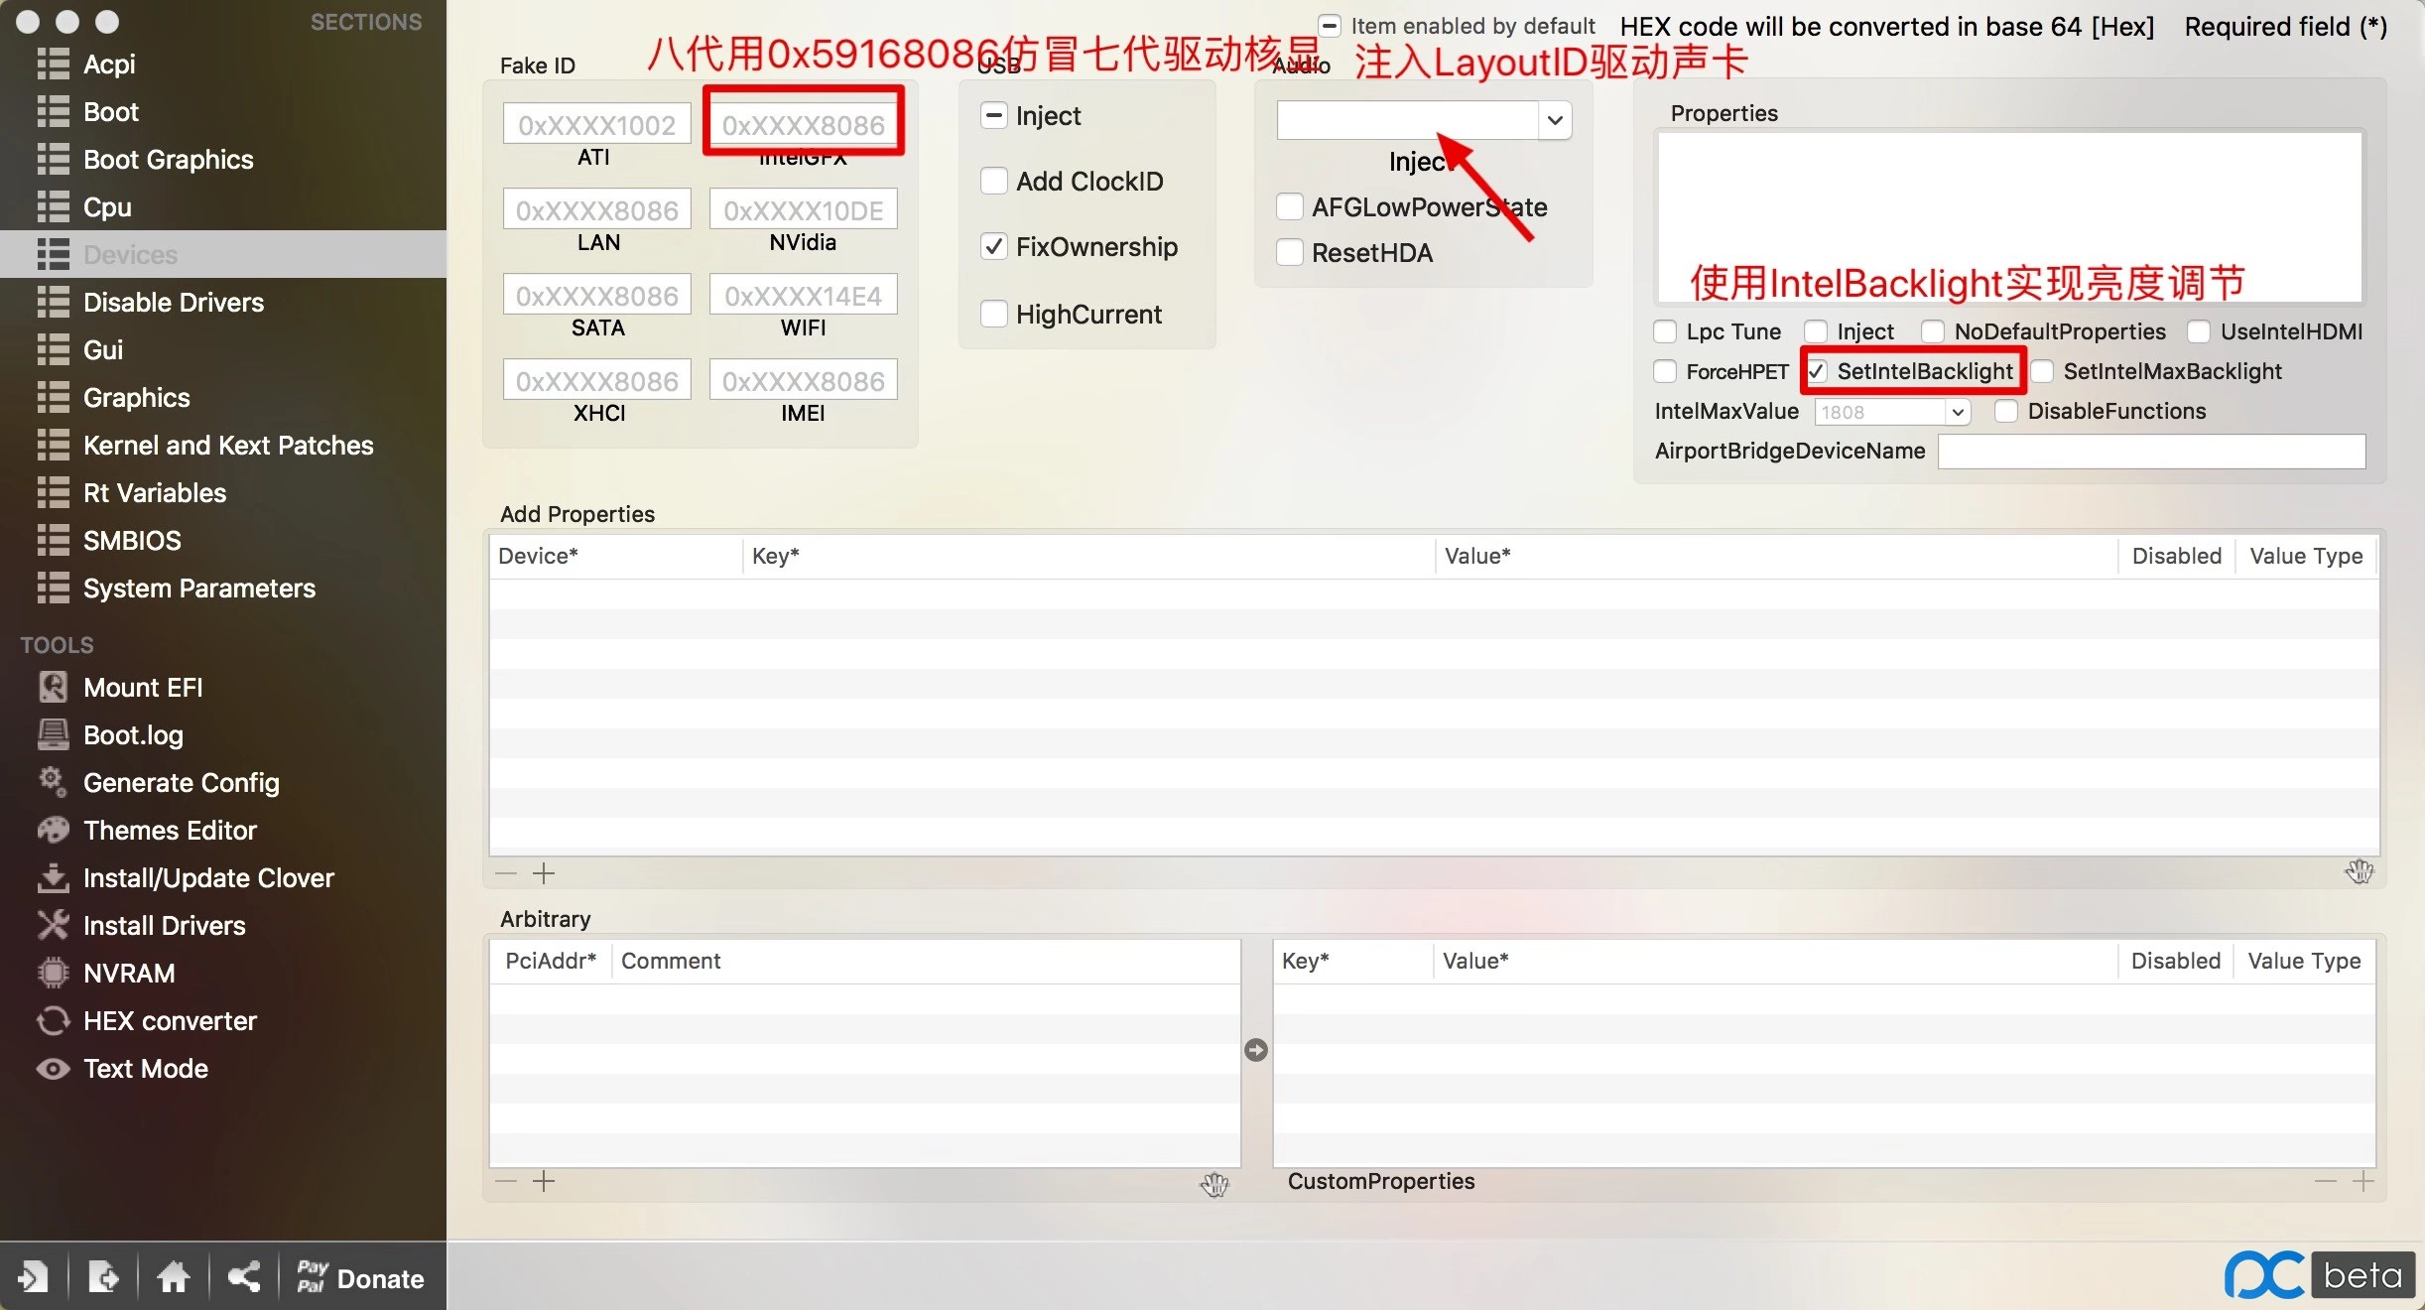
Task: Open Rt Variables section
Action: [x=155, y=492]
